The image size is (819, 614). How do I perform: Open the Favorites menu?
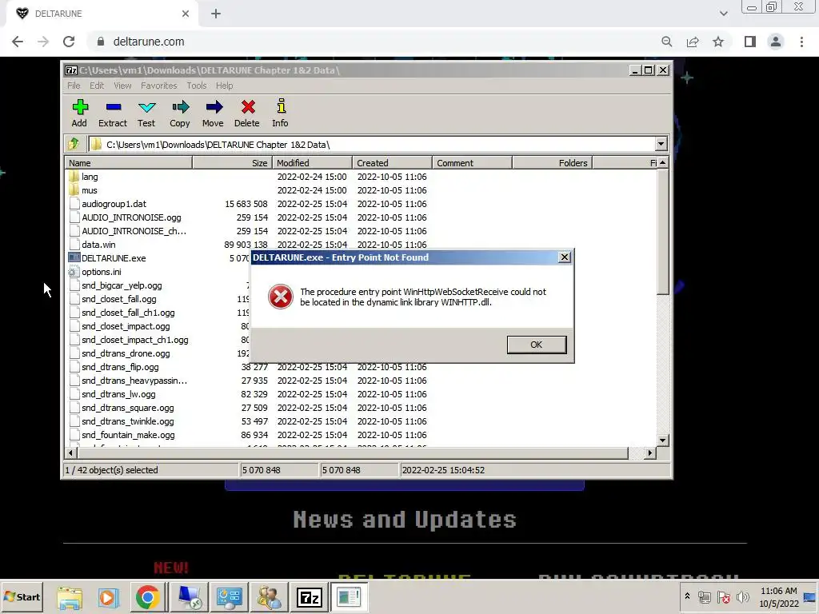(x=159, y=86)
